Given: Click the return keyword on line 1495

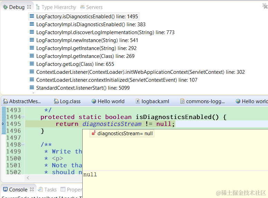Looking at the screenshot, I should point(67,124).
